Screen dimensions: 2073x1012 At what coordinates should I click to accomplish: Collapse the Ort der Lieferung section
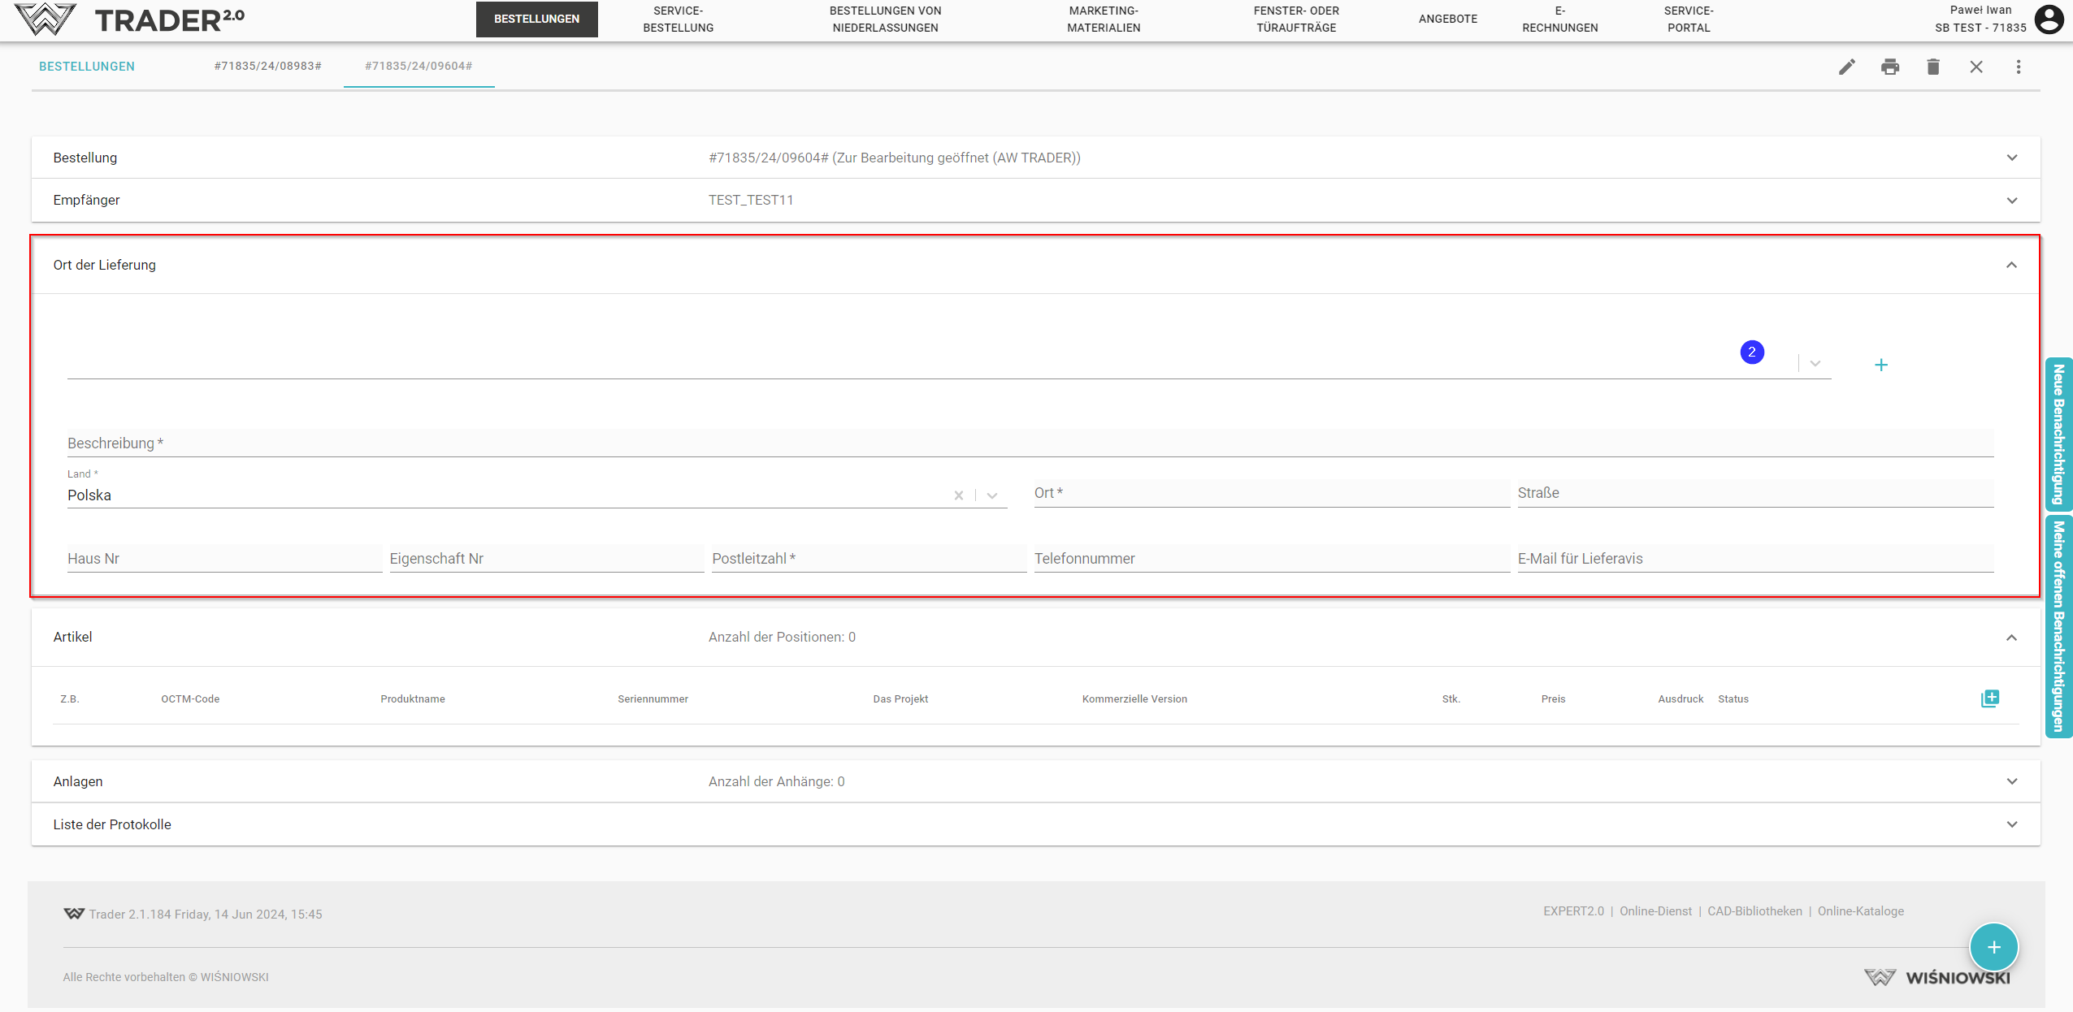[x=2011, y=265]
